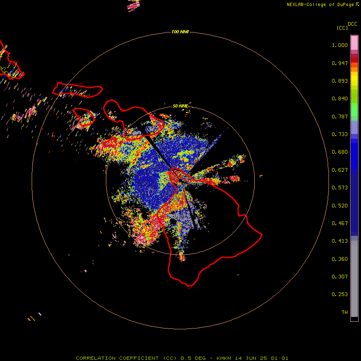This screenshot has height=361, width=361.
Task: Click the 1.000 scale value
Action: click(x=340, y=45)
